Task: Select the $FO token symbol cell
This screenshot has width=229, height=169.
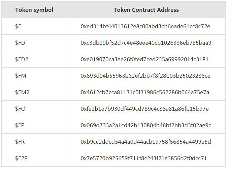Action: tap(20, 109)
